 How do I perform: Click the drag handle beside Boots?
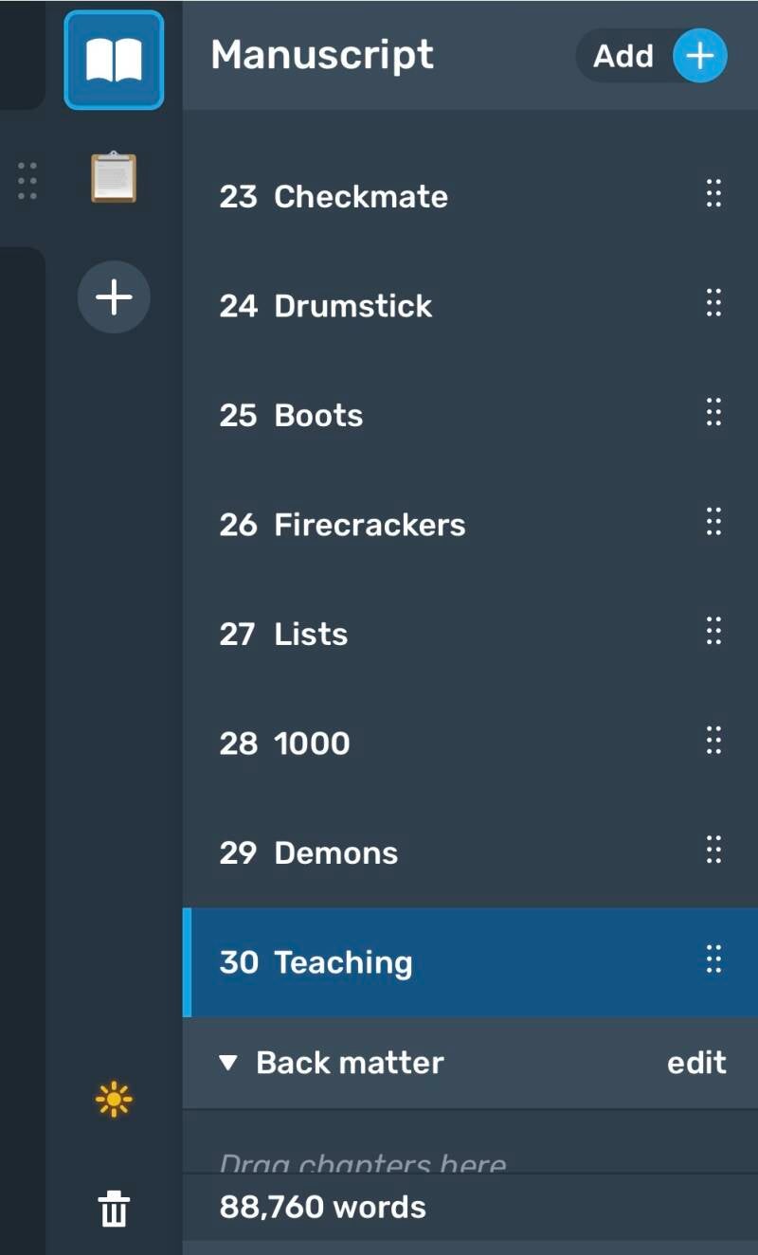pos(713,412)
